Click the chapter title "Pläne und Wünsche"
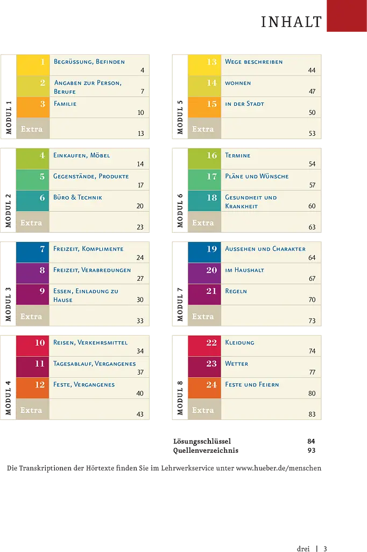Screen dimensions: 367x552 point(257,176)
